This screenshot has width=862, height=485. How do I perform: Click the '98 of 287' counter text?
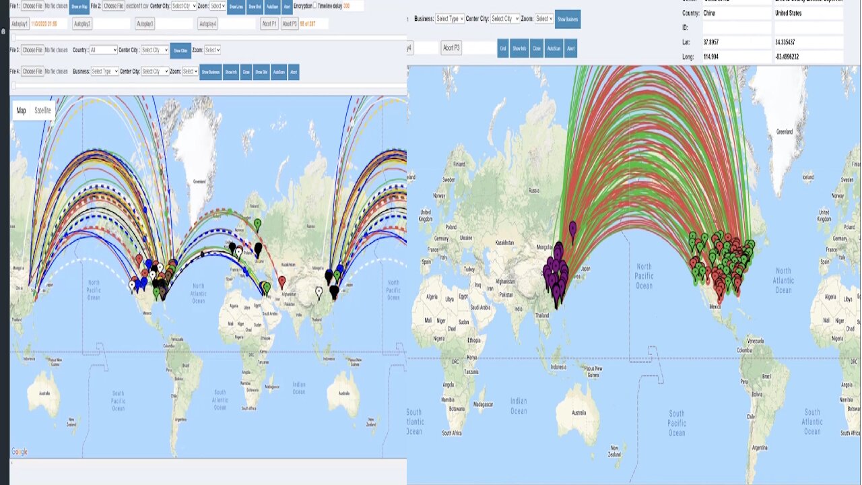[x=308, y=24]
